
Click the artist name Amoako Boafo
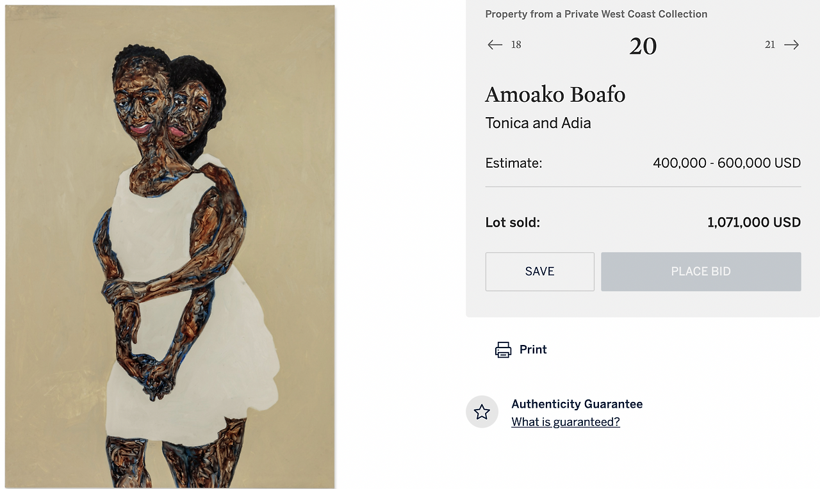coord(555,95)
